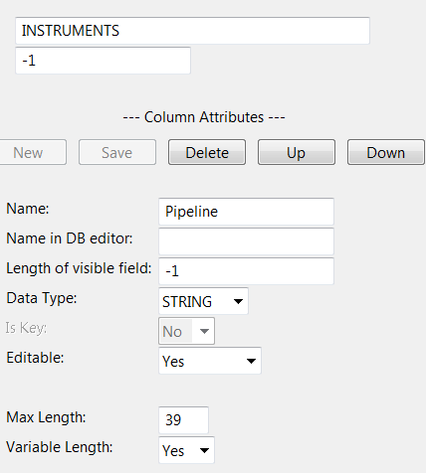Focus the Name in DB editor field
The image size is (426, 473).
pyautogui.click(x=246, y=241)
